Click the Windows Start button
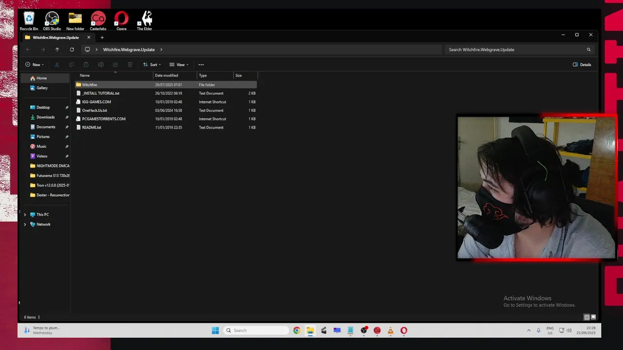The image size is (623, 350). click(215, 331)
